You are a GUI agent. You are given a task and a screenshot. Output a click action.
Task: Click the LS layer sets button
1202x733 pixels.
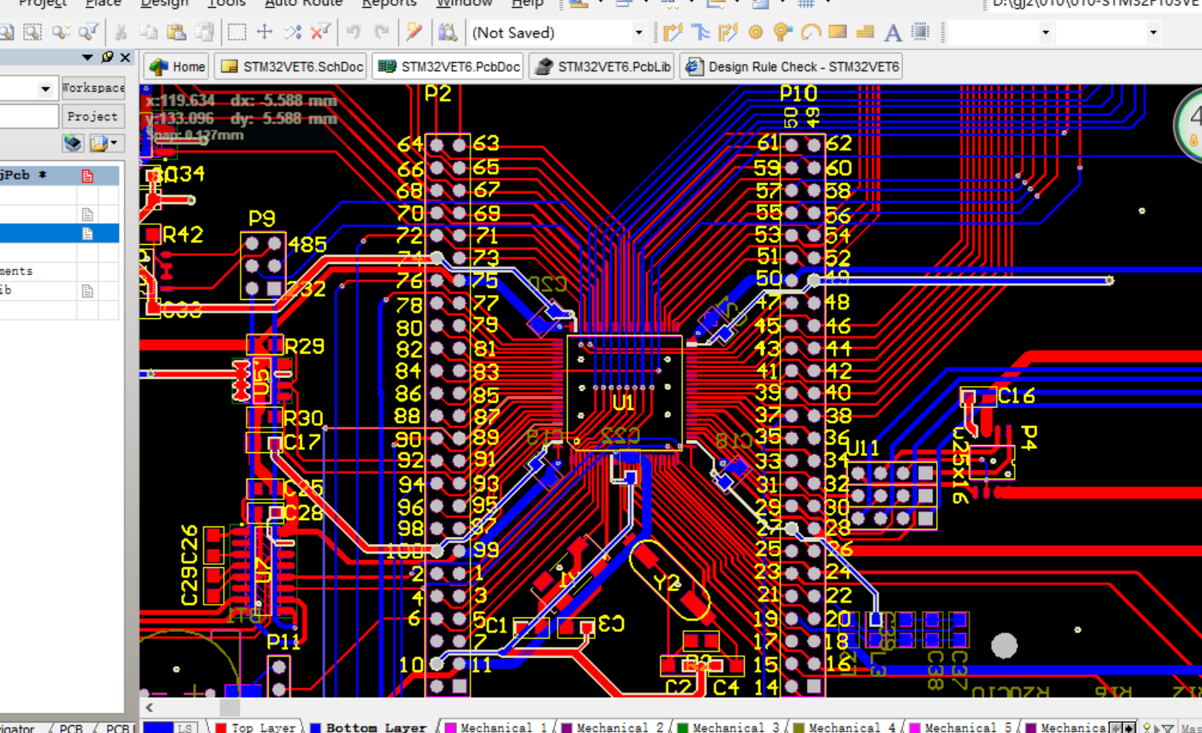(x=185, y=727)
